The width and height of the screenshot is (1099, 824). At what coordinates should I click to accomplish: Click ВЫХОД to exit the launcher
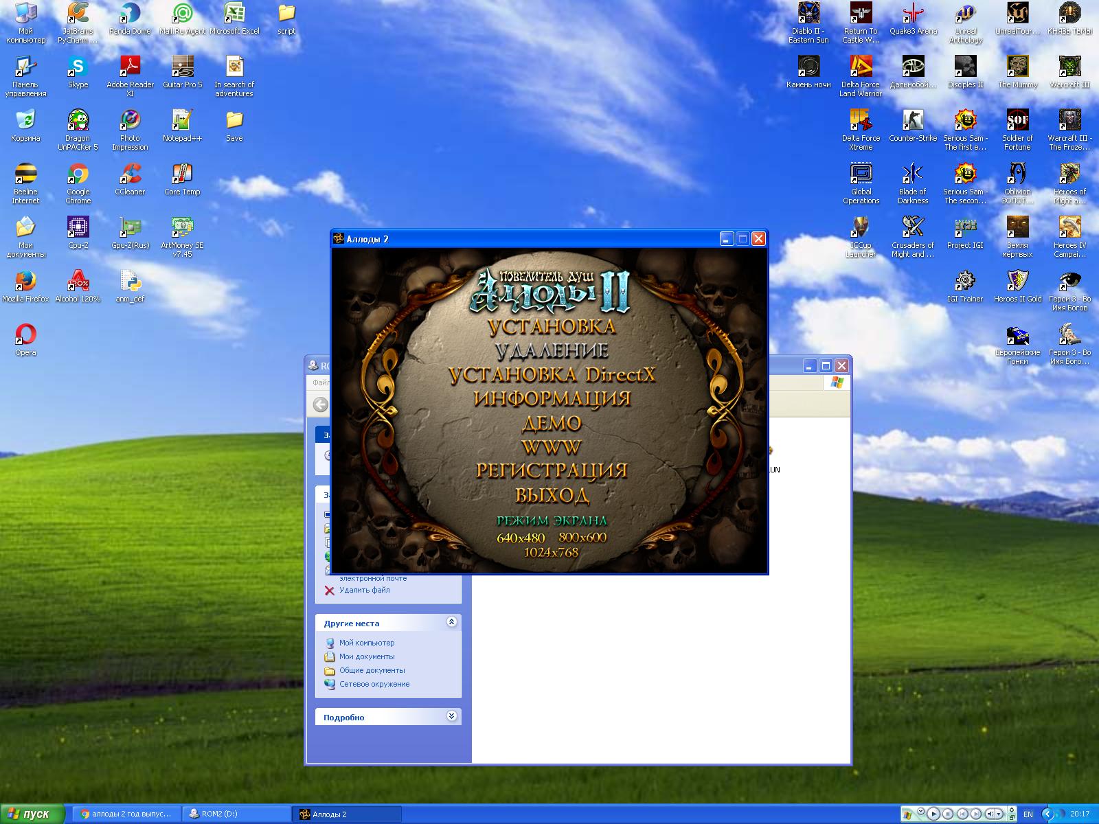[552, 495]
